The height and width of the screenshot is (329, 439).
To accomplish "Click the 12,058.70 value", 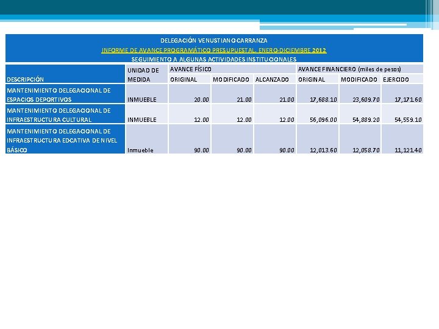I will coord(366,150).
